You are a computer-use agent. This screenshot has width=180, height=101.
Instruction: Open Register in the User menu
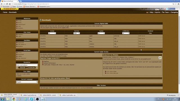[x=20, y=35]
